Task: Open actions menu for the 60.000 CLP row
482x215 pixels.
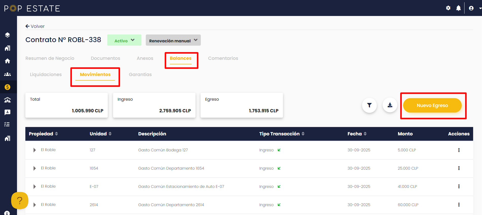Action: point(459,205)
